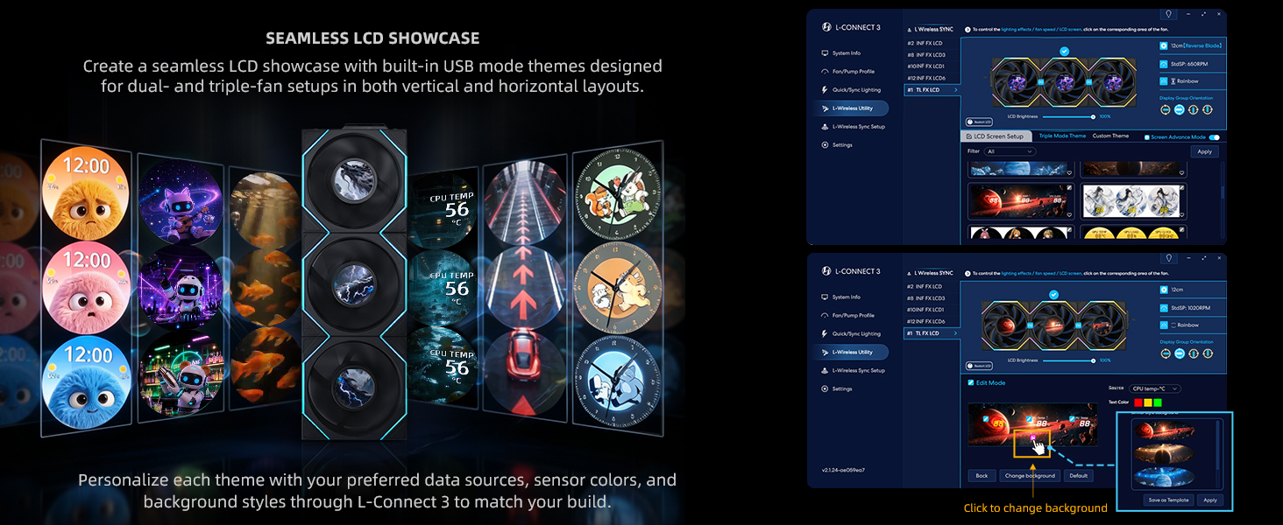The width and height of the screenshot is (1283, 525).
Task: Choose the last Display Group Orientation icon in Edit Mode window
Action: [1208, 353]
